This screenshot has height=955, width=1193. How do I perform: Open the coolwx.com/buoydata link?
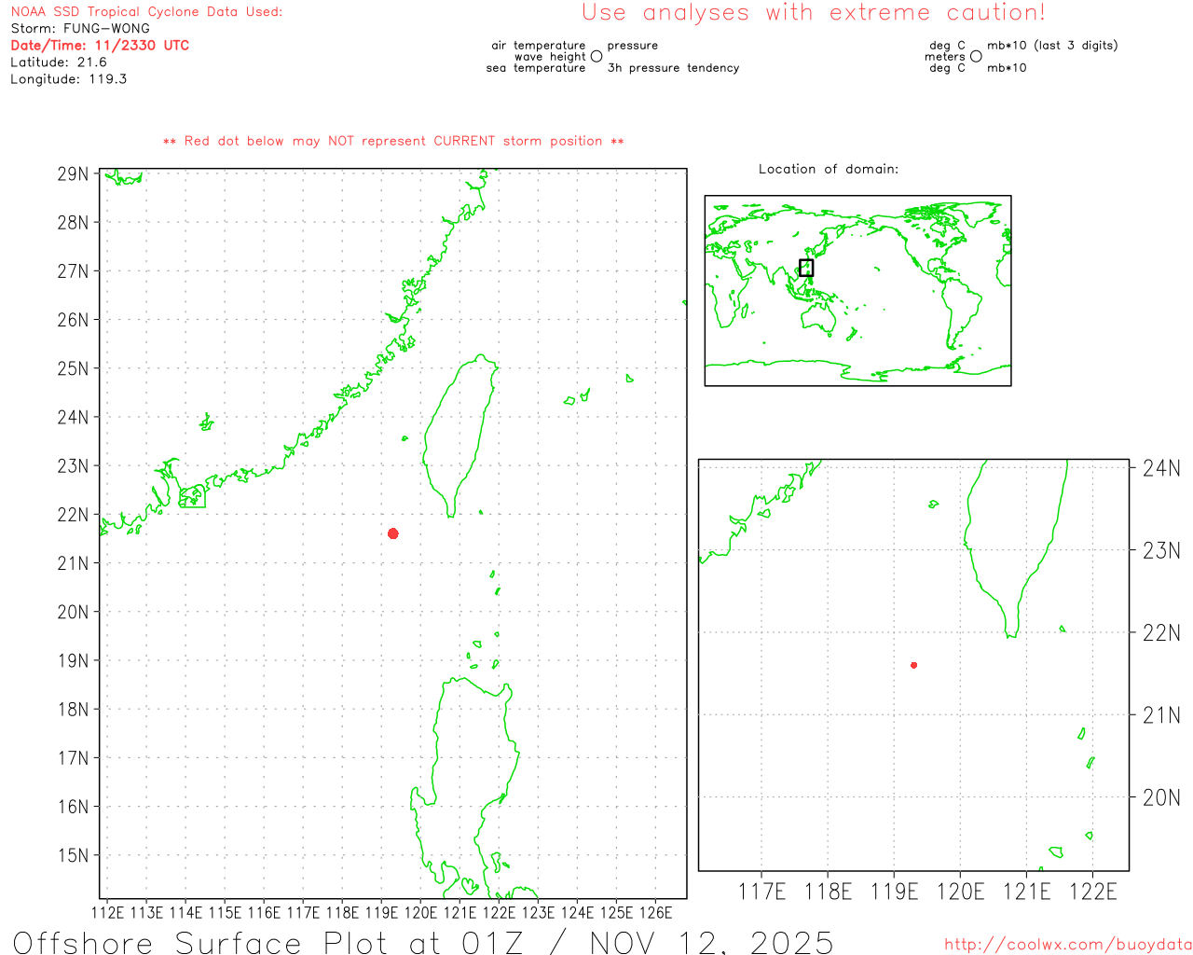point(1067,945)
